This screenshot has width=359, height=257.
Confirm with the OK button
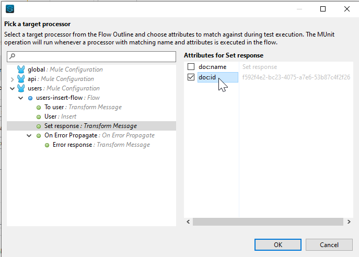[278, 244]
